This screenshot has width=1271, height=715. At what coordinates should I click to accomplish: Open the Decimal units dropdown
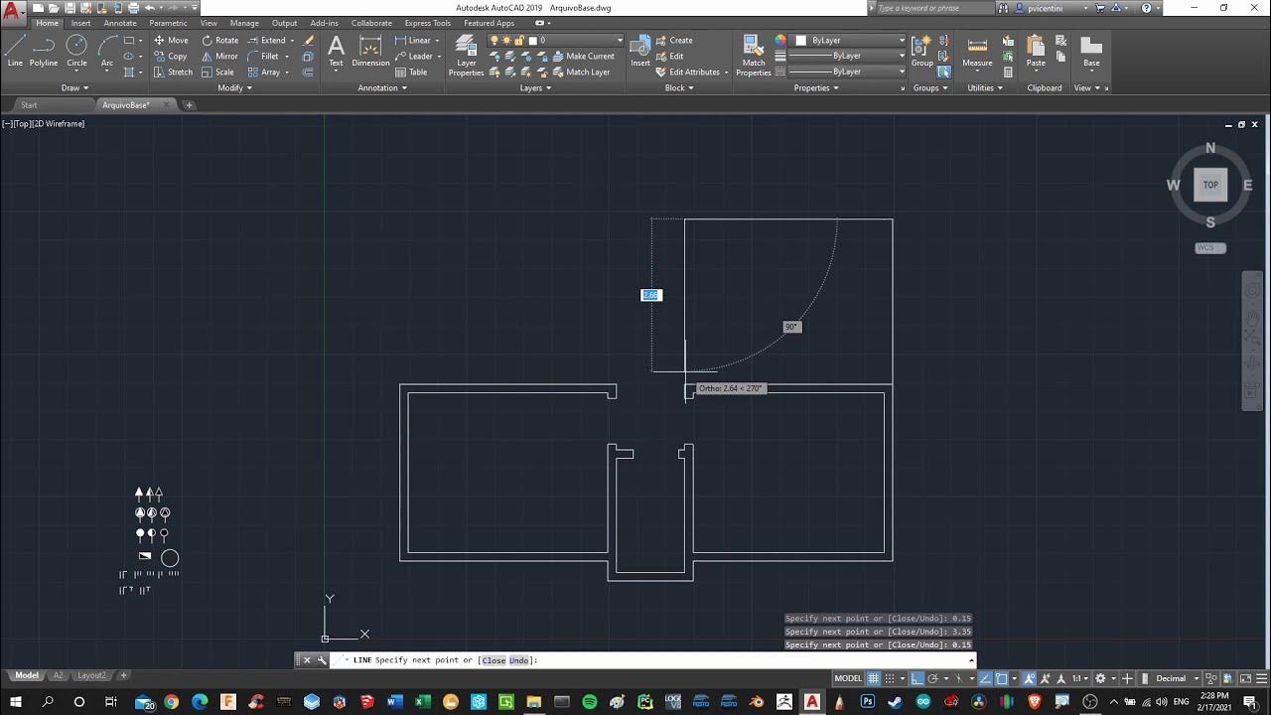[1176, 678]
